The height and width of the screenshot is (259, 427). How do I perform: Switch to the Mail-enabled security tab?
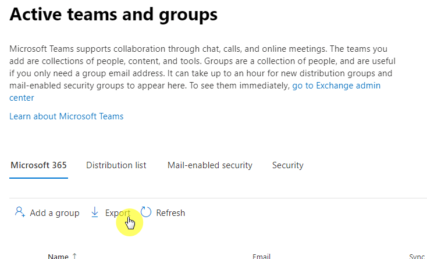(x=210, y=165)
